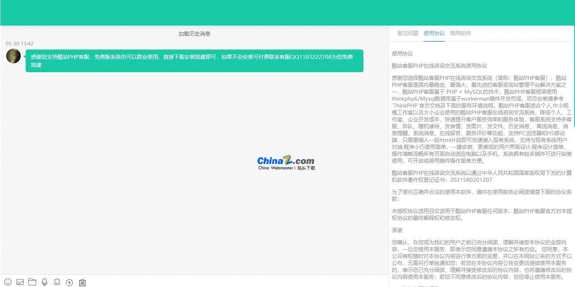Click the microphone voice message icon
Screen dimensions: 575x287
click(x=44, y=282)
